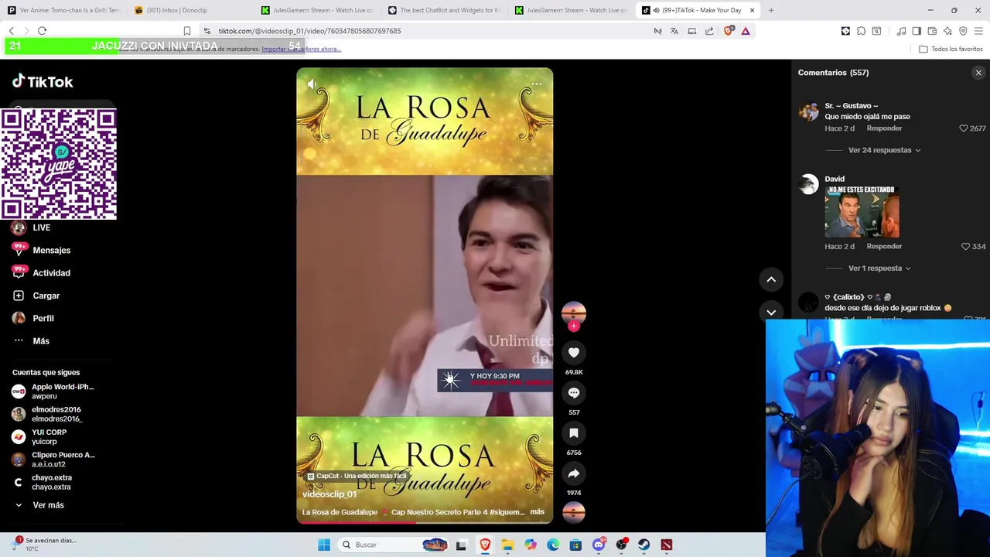This screenshot has height=557, width=990.
Task: Open the Brave VPN shield icon
Action: point(963,31)
